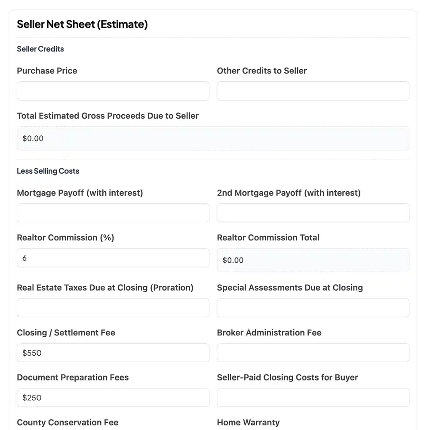Click the Special Assessments Due at Closing field
430x430 pixels.
313,307
